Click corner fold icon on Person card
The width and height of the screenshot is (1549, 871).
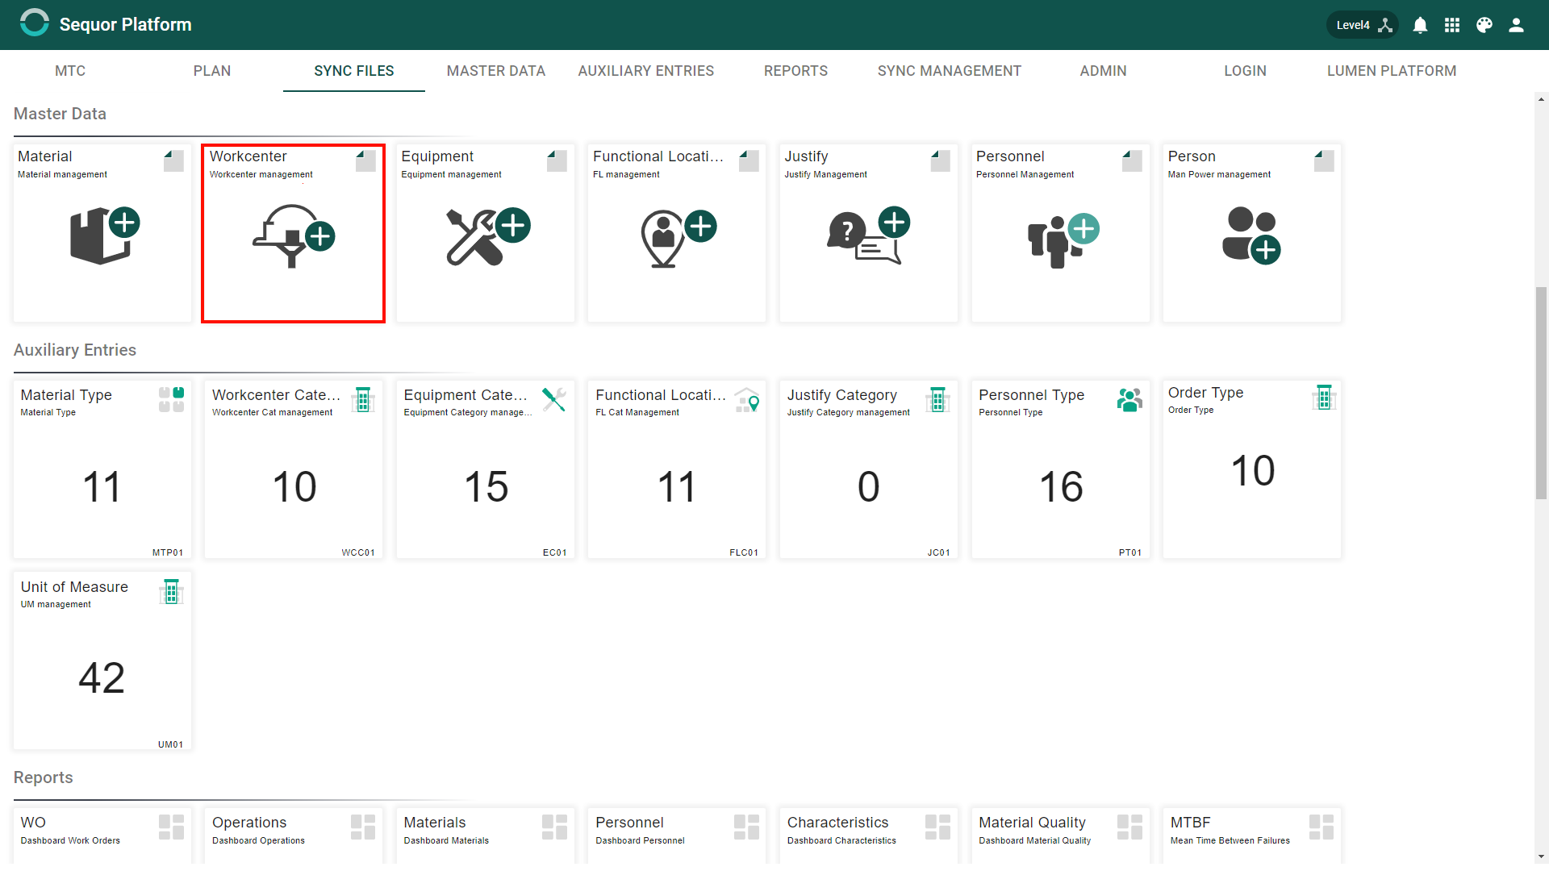pos(1324,160)
